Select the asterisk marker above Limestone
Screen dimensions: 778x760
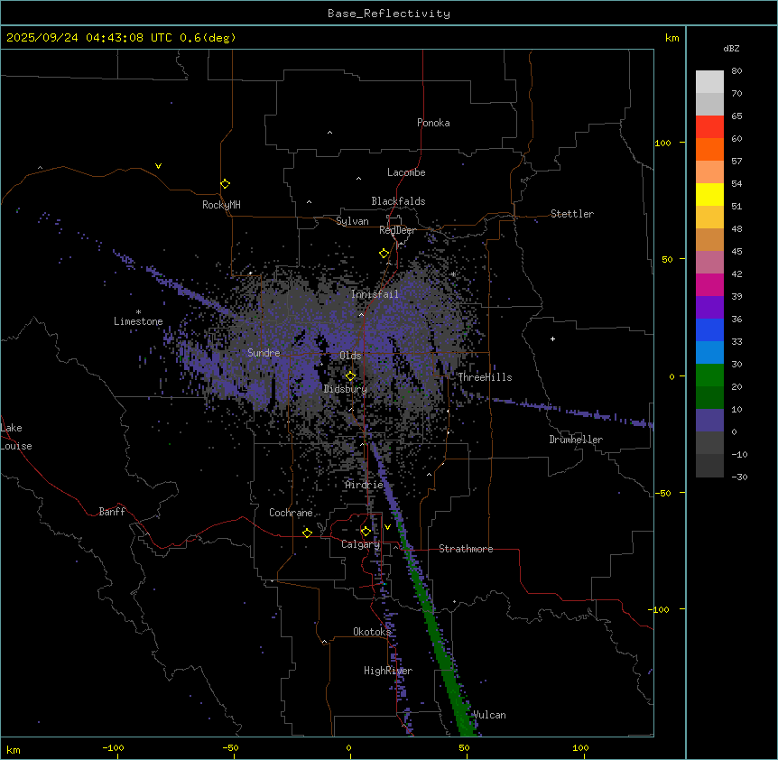pyautogui.click(x=138, y=311)
